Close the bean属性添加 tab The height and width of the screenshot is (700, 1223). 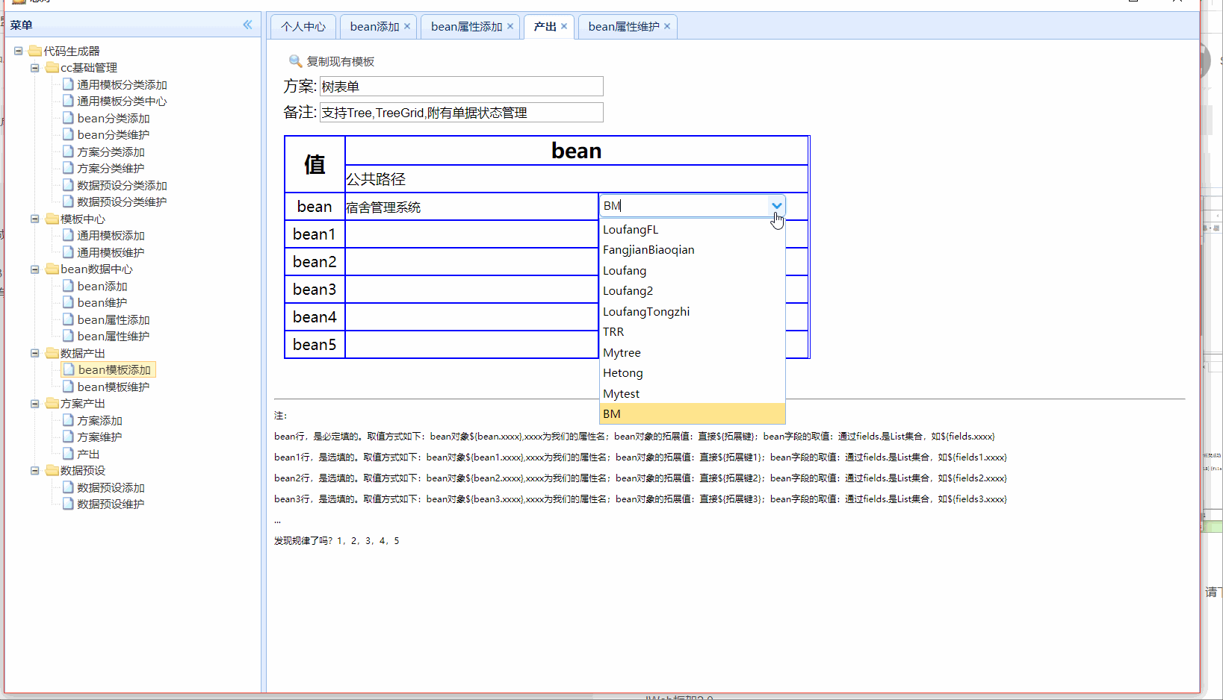(x=510, y=26)
